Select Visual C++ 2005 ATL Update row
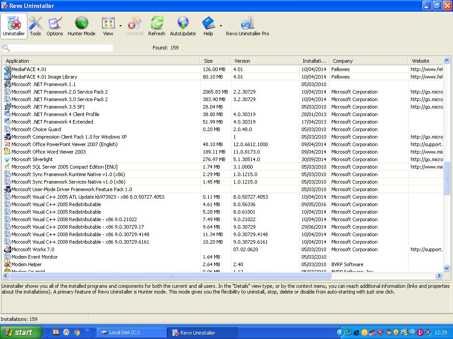 pyautogui.click(x=223, y=197)
